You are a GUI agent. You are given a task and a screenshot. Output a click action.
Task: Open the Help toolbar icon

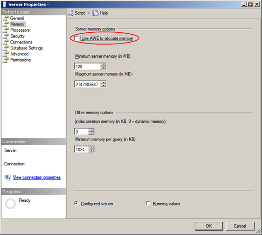click(x=95, y=13)
